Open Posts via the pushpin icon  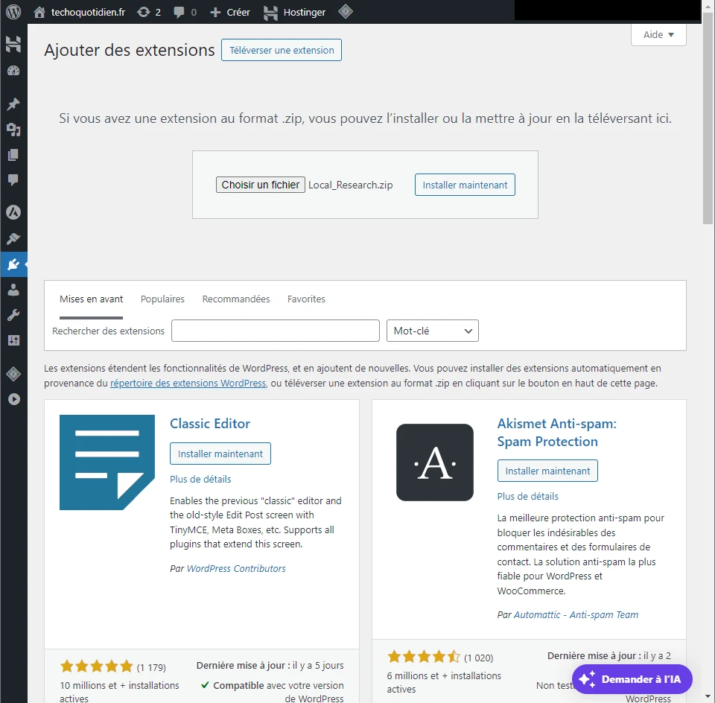(x=13, y=104)
